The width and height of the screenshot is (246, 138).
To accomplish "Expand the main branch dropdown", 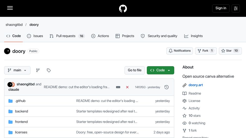I will 17,70.
